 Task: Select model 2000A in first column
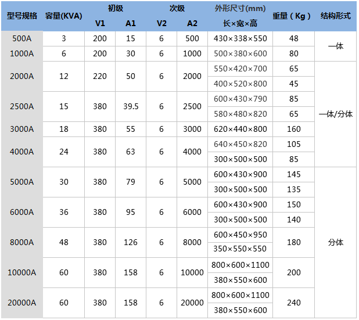pos(22,76)
